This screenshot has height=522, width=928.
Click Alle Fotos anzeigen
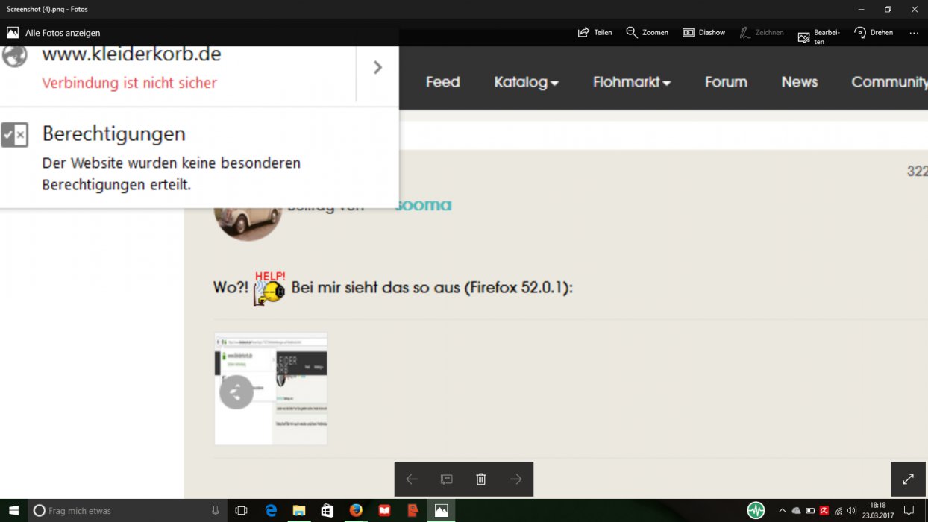click(x=53, y=33)
